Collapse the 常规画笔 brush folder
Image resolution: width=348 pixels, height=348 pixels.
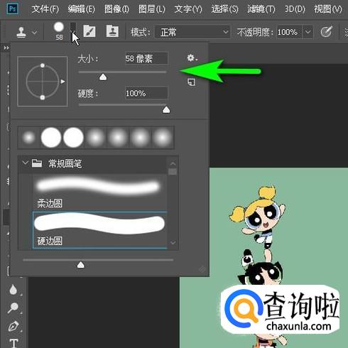[x=25, y=163]
